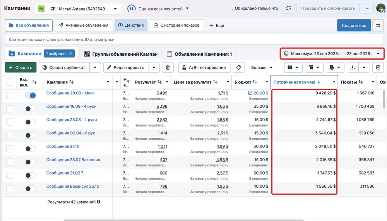The height and width of the screenshot is (221, 387).
Task: Open the export options arrow dropdown
Action: (364, 67)
